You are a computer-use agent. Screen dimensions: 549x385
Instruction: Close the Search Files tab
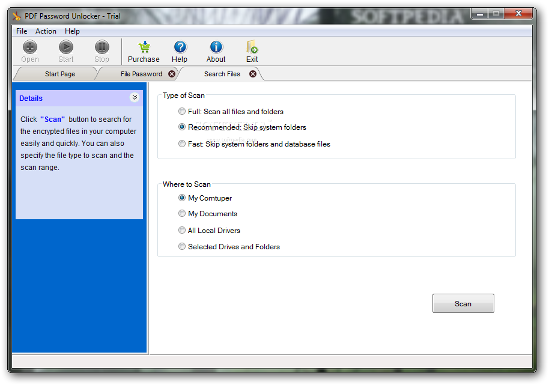253,74
